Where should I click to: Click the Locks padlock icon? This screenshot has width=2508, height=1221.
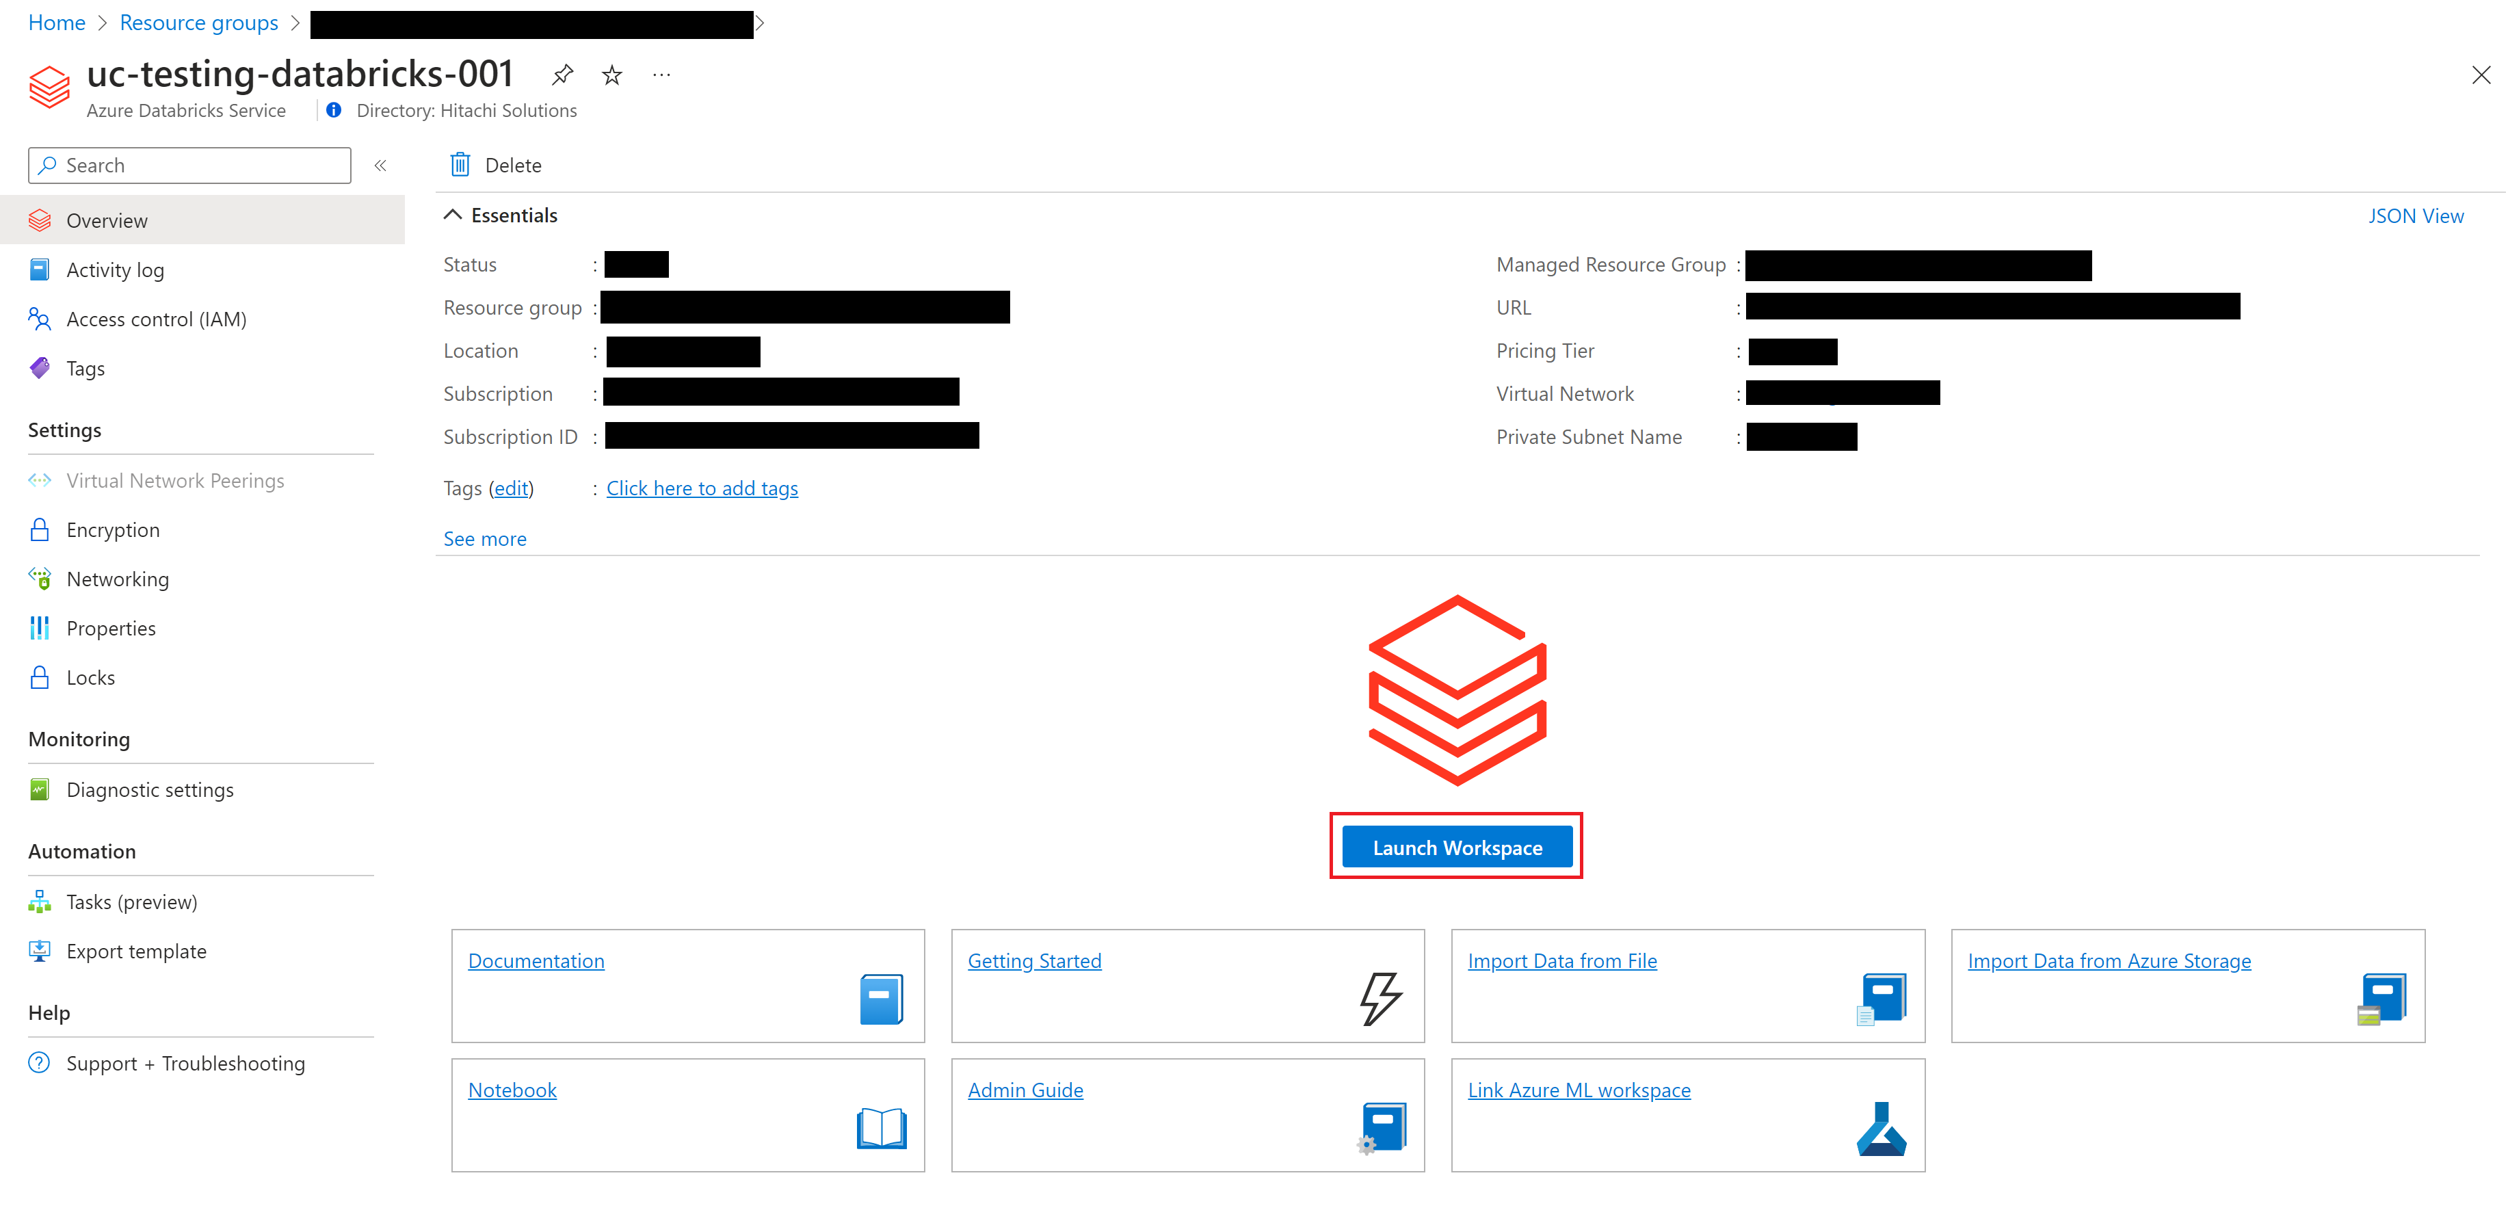pos(40,678)
